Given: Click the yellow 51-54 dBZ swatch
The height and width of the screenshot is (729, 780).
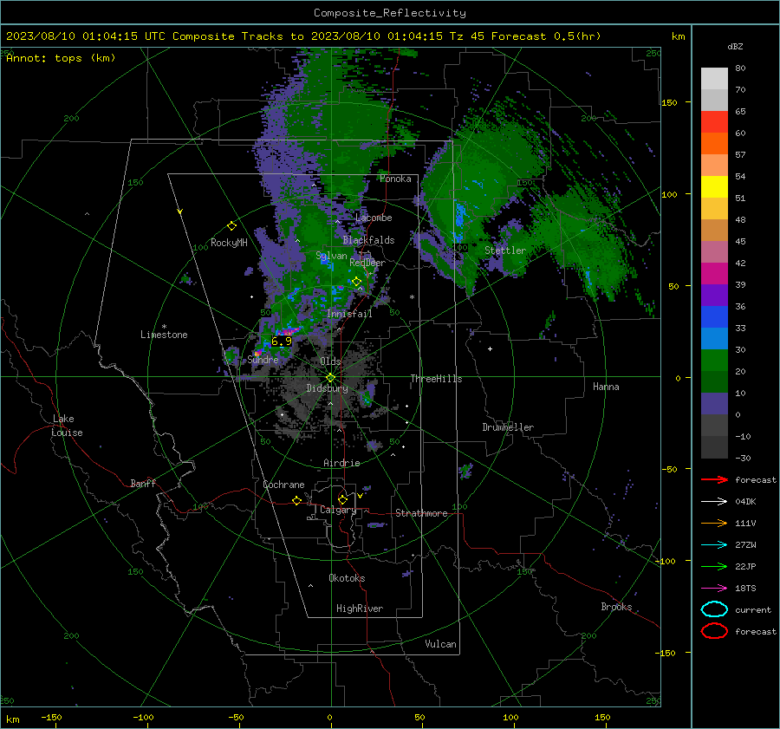Looking at the screenshot, I should (x=714, y=187).
